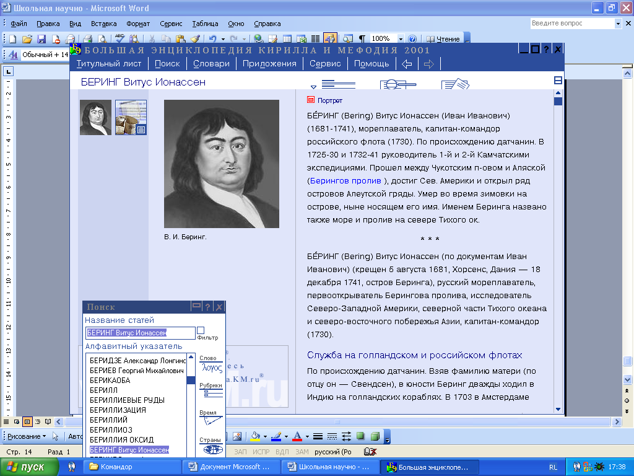Screen dimensions: 634x476
Task: Open the 100% zoom dropdown in Word
Action: coord(401,39)
